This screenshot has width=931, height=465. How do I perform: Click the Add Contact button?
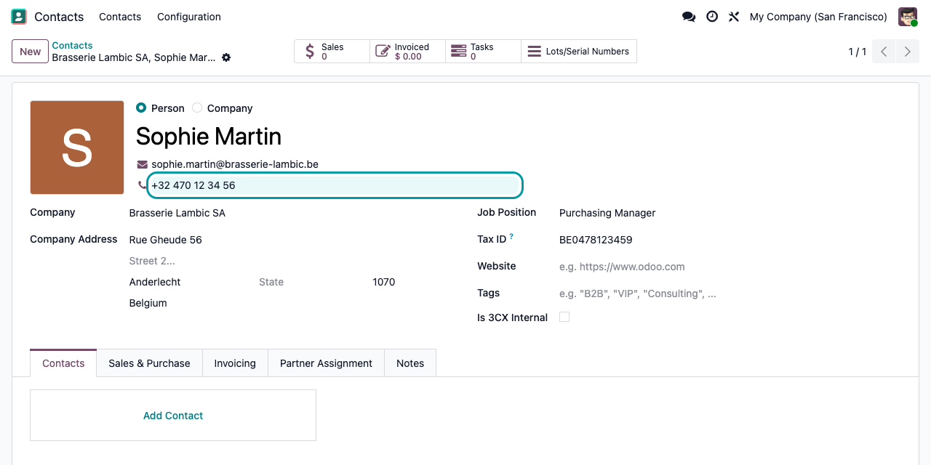point(173,416)
